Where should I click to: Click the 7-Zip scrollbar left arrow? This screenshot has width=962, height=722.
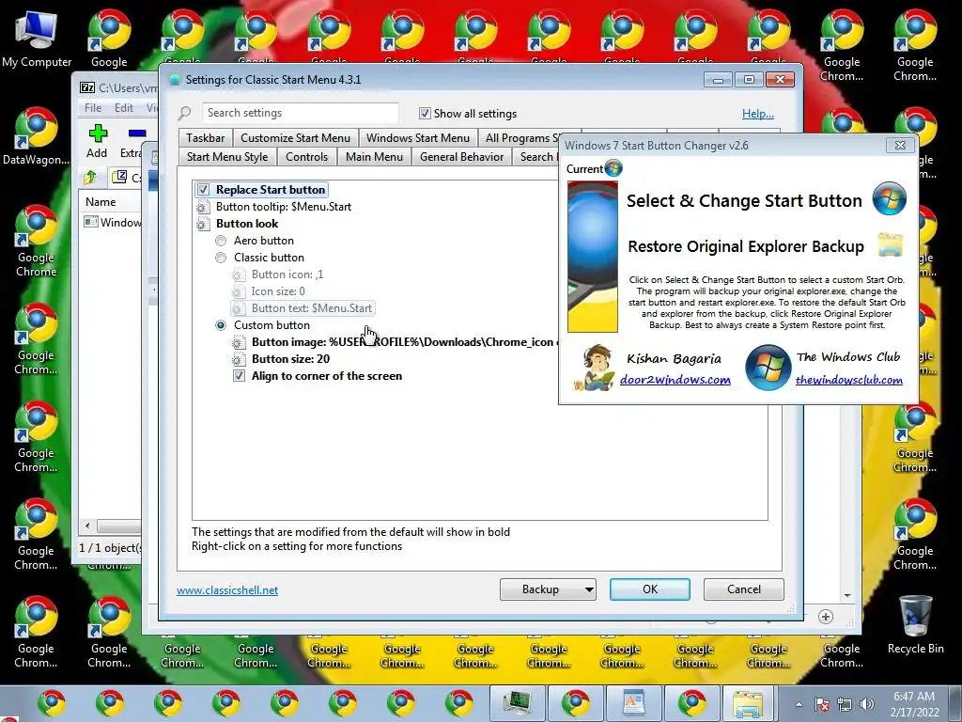[x=87, y=526]
